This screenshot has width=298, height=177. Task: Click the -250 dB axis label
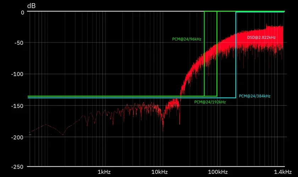pyautogui.click(x=18, y=167)
